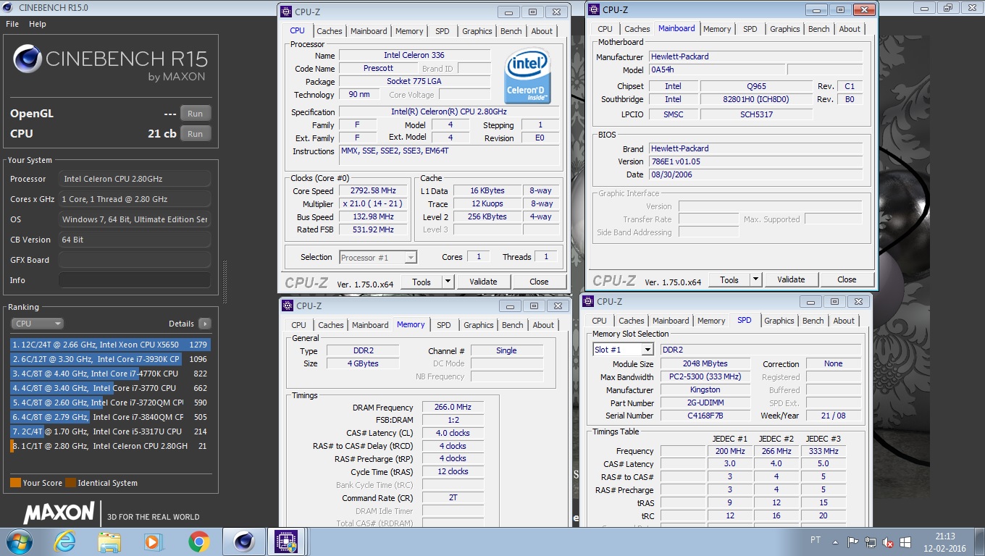985x556 pixels.
Task: Switch SPD window to the Memory tab
Action: (711, 321)
